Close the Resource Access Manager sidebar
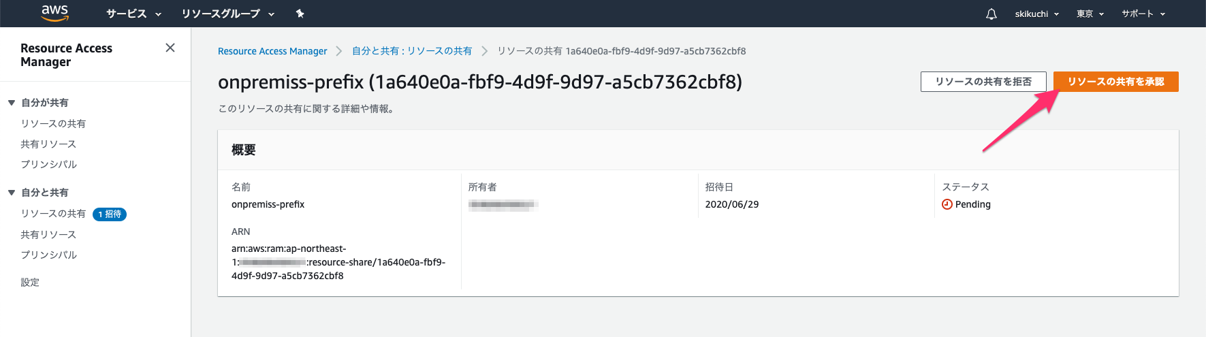Image resolution: width=1206 pixels, height=337 pixels. click(170, 48)
